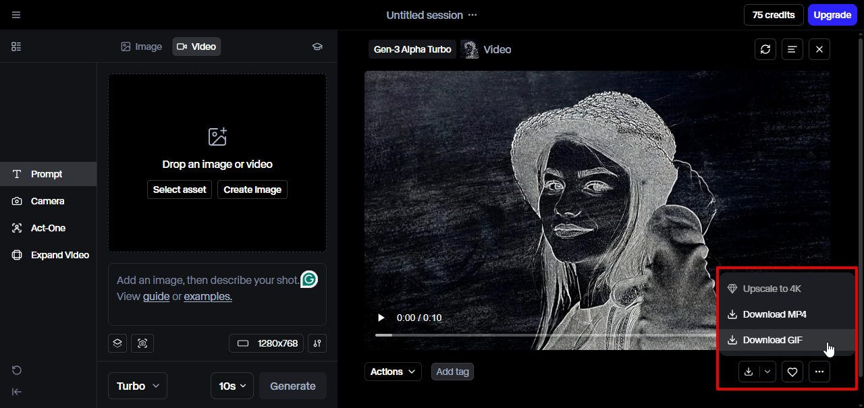Switch to the Video tab
The width and height of the screenshot is (864, 408).
pos(196,47)
